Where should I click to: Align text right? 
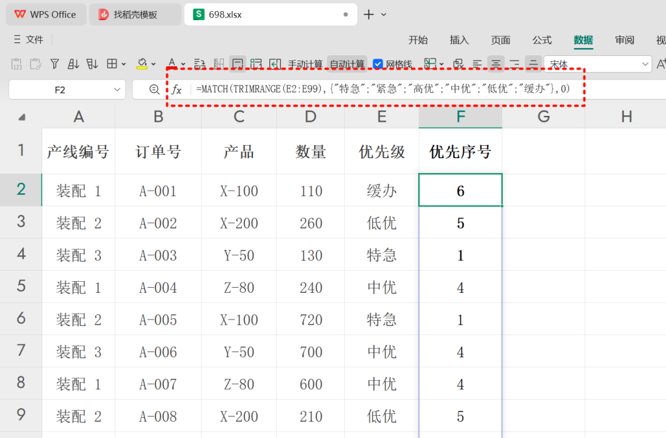514,64
